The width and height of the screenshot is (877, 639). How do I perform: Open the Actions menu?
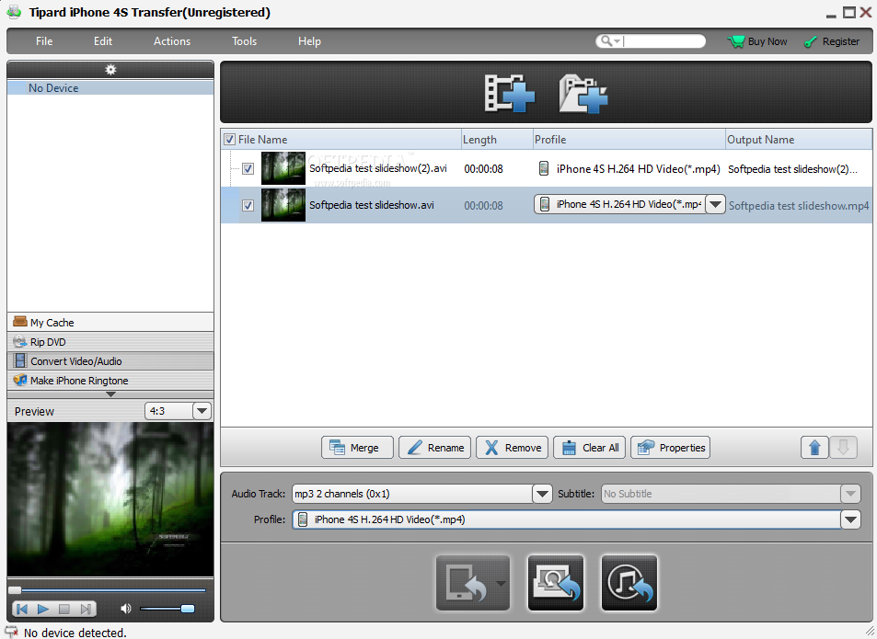172,41
